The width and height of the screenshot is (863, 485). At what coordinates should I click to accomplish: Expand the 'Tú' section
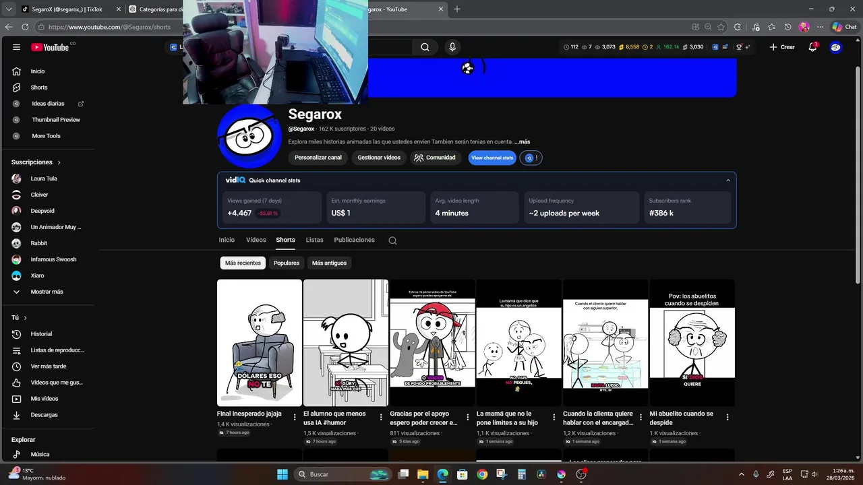click(19, 317)
